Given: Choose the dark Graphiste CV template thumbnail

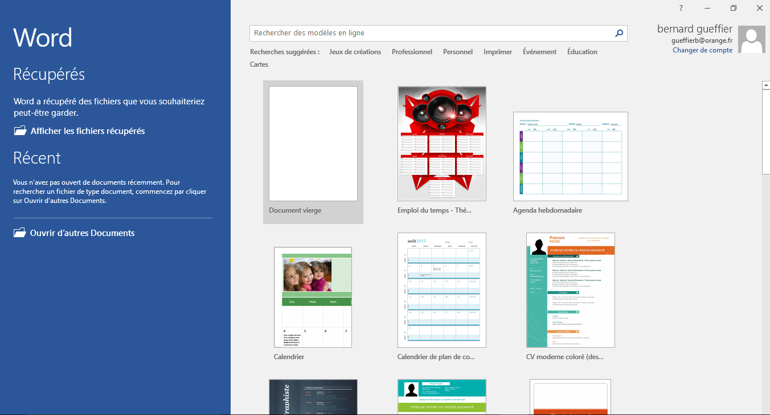Looking at the screenshot, I should click(313, 397).
